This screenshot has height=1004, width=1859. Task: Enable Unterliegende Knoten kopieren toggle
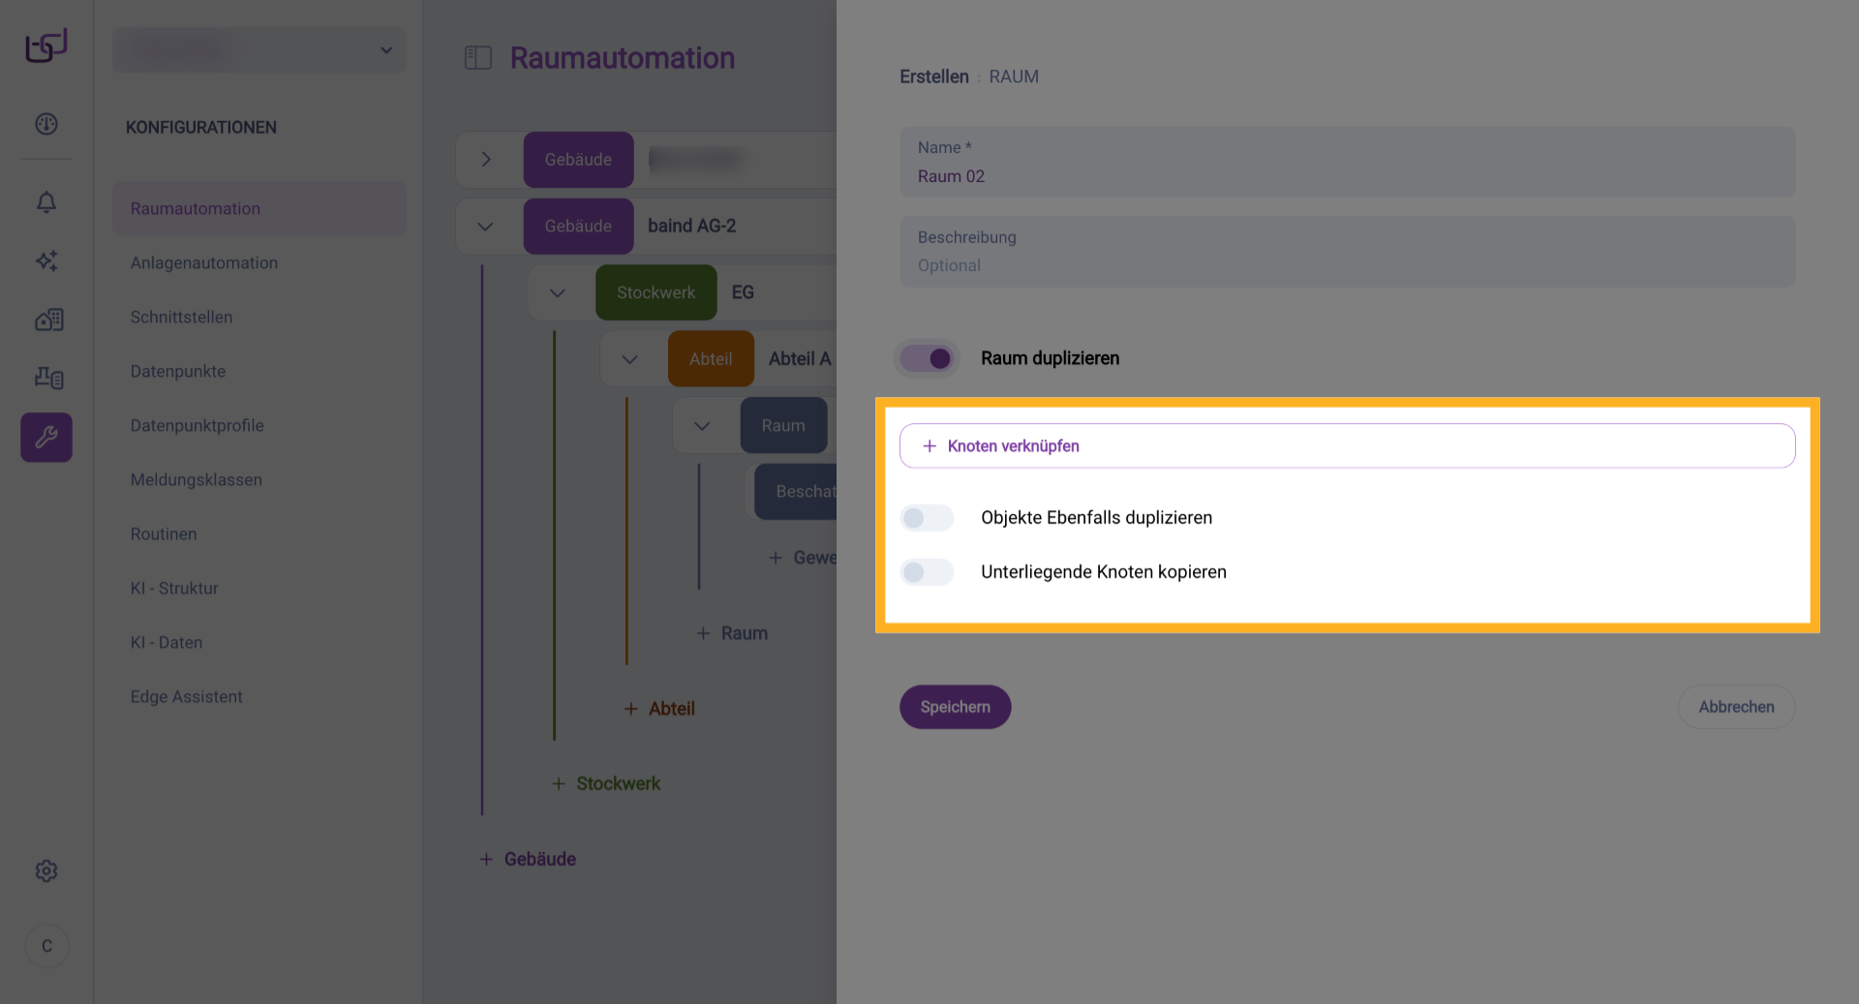click(x=927, y=572)
